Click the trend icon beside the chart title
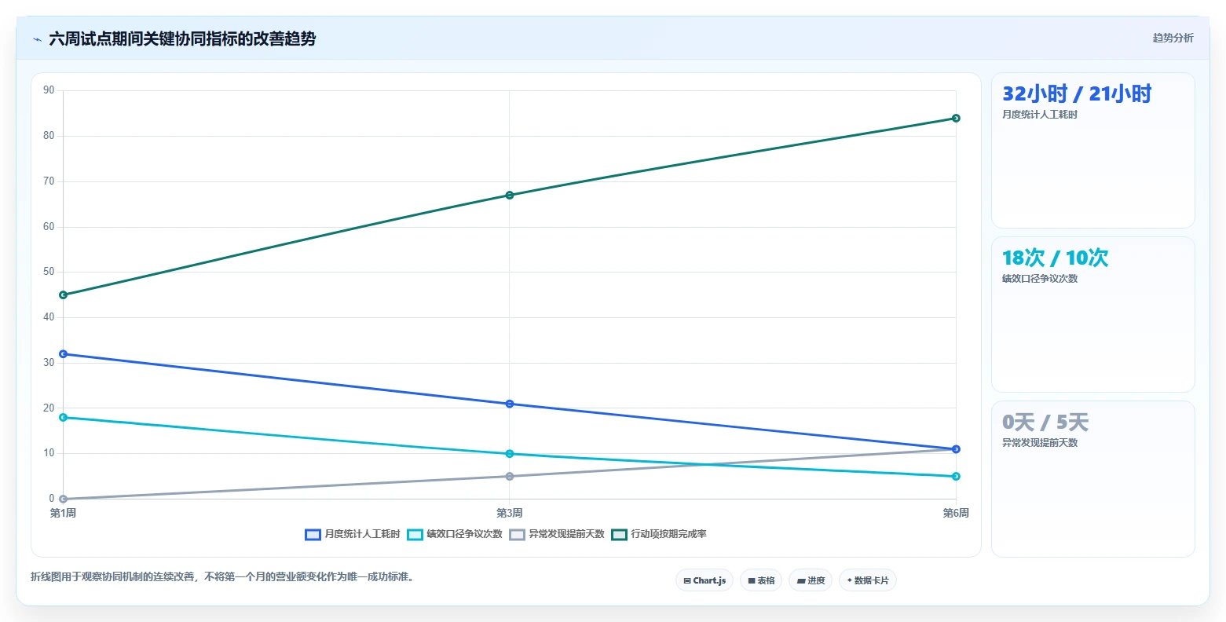The height and width of the screenshot is (622, 1226). click(x=37, y=39)
